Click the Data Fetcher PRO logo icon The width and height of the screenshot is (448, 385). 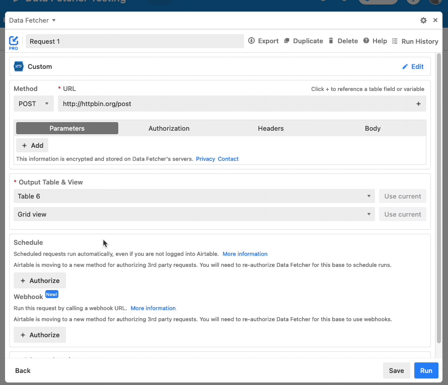pos(14,43)
